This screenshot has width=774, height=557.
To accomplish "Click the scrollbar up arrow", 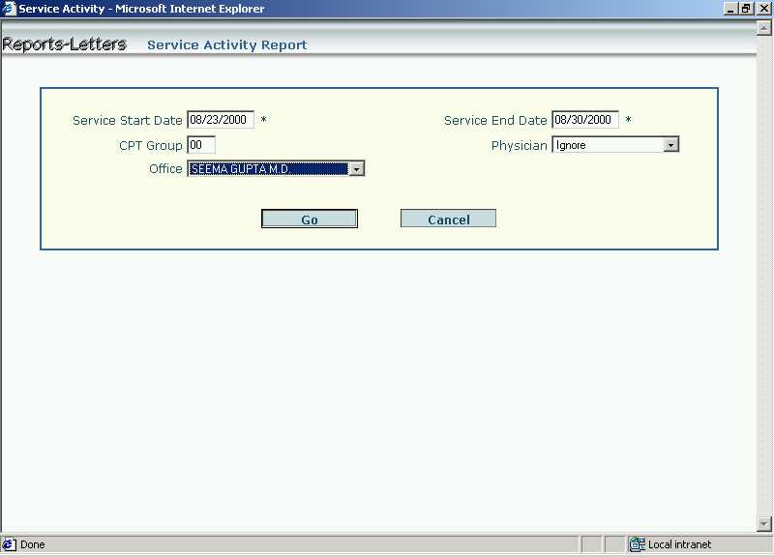I will [763, 29].
